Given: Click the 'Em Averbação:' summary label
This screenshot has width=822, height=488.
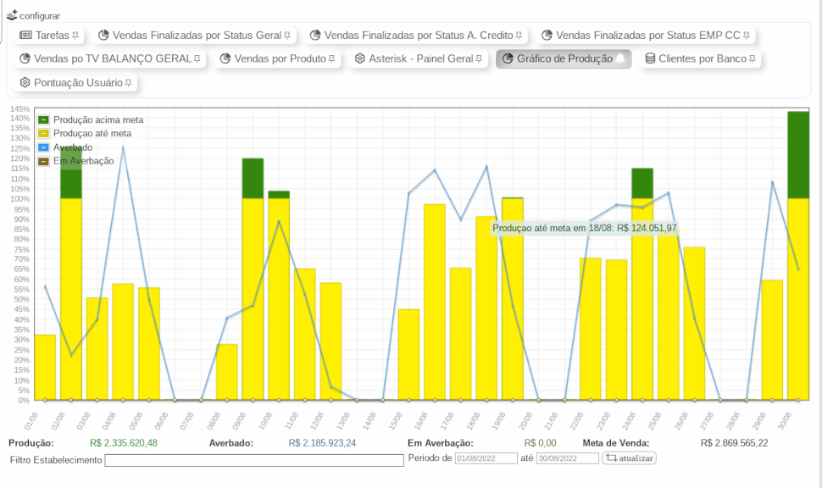Looking at the screenshot, I should [441, 443].
